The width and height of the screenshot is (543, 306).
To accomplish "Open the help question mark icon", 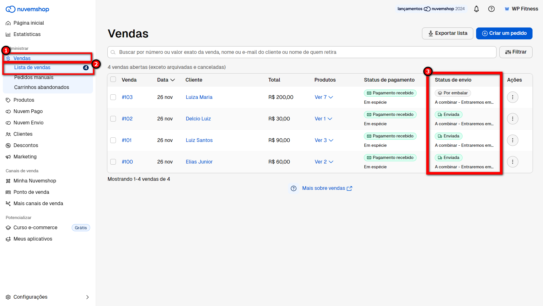I will click(491, 9).
